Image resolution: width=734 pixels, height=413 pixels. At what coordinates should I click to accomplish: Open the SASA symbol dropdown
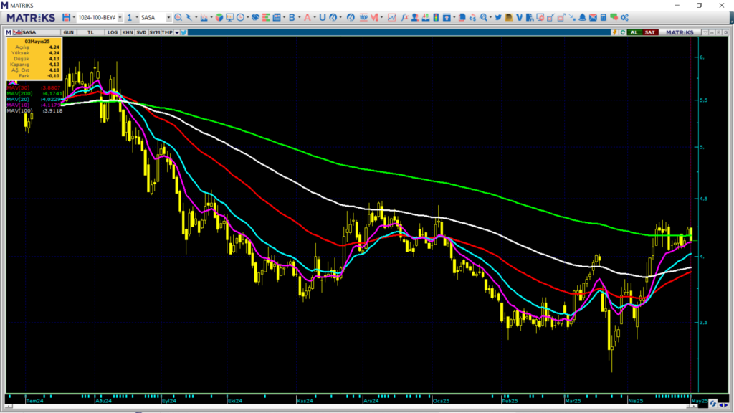click(168, 17)
